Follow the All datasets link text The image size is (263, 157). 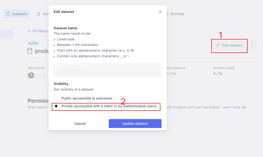pos(40,31)
